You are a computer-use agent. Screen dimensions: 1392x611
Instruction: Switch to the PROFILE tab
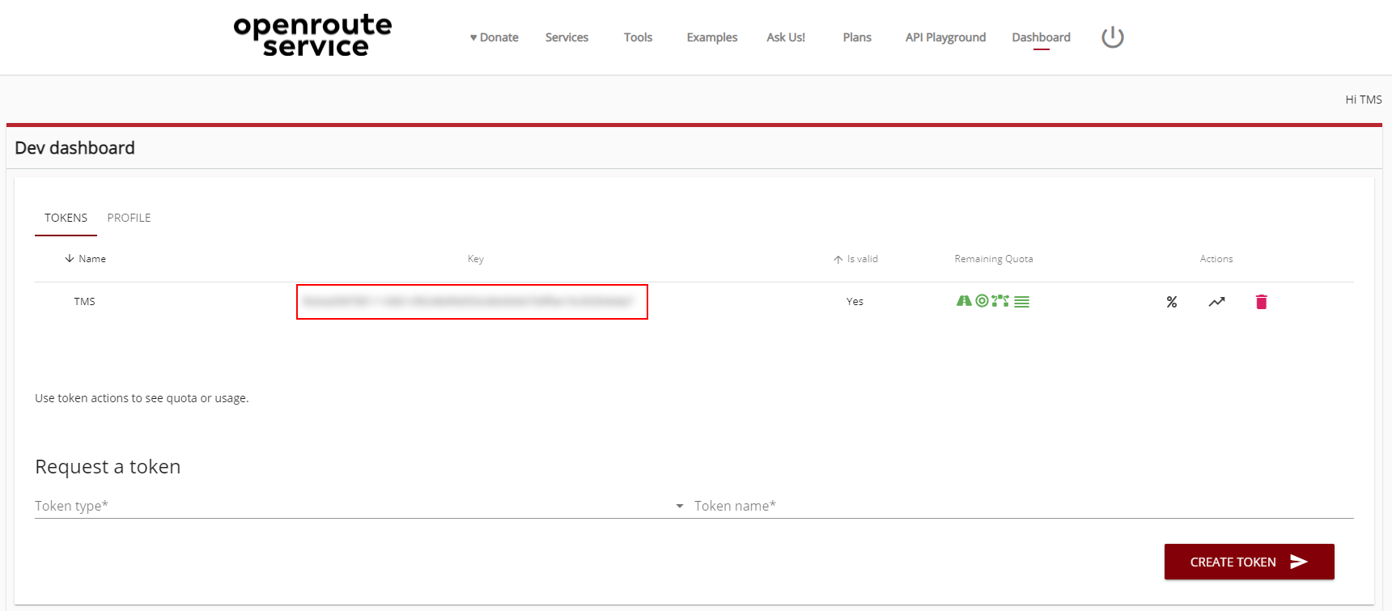pos(129,218)
